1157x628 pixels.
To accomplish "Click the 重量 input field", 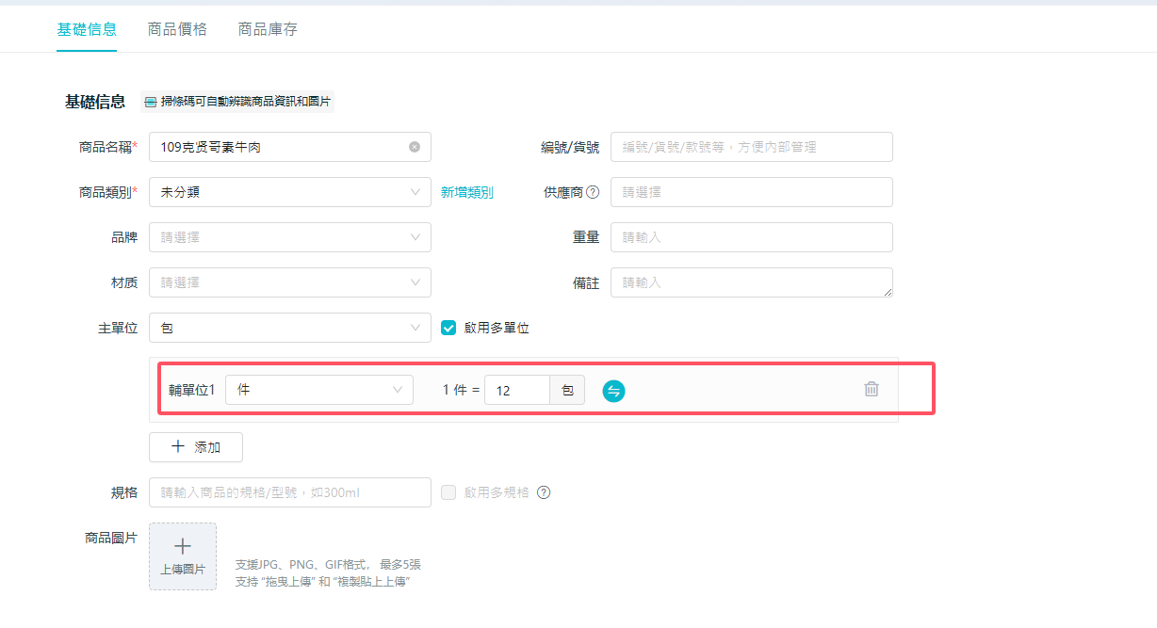I will coord(751,237).
